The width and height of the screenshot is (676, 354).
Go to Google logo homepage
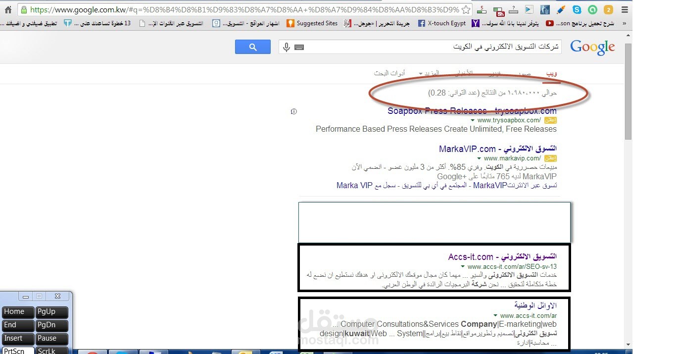pos(592,48)
